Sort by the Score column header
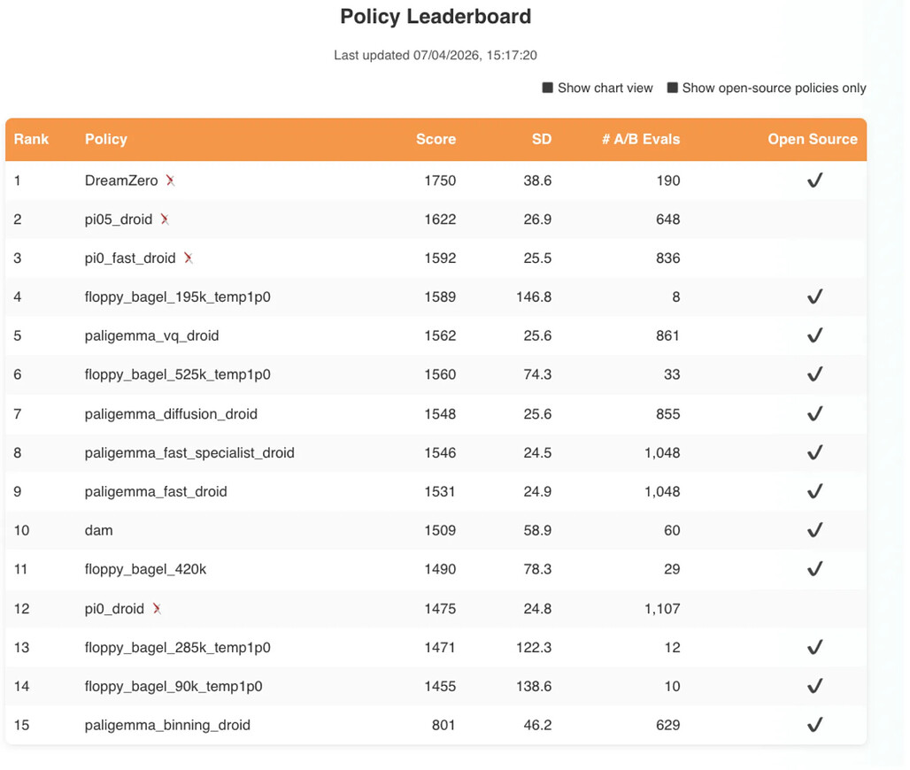 click(x=436, y=139)
